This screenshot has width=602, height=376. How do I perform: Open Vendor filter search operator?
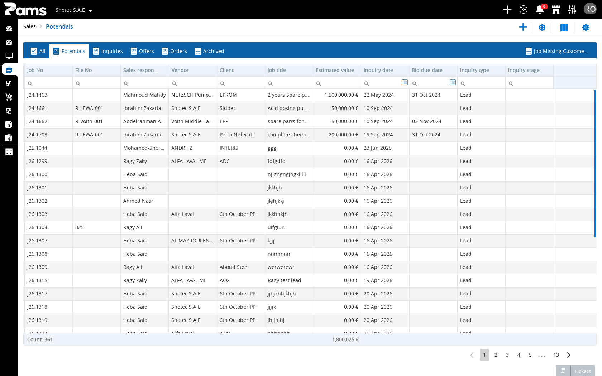click(x=175, y=83)
